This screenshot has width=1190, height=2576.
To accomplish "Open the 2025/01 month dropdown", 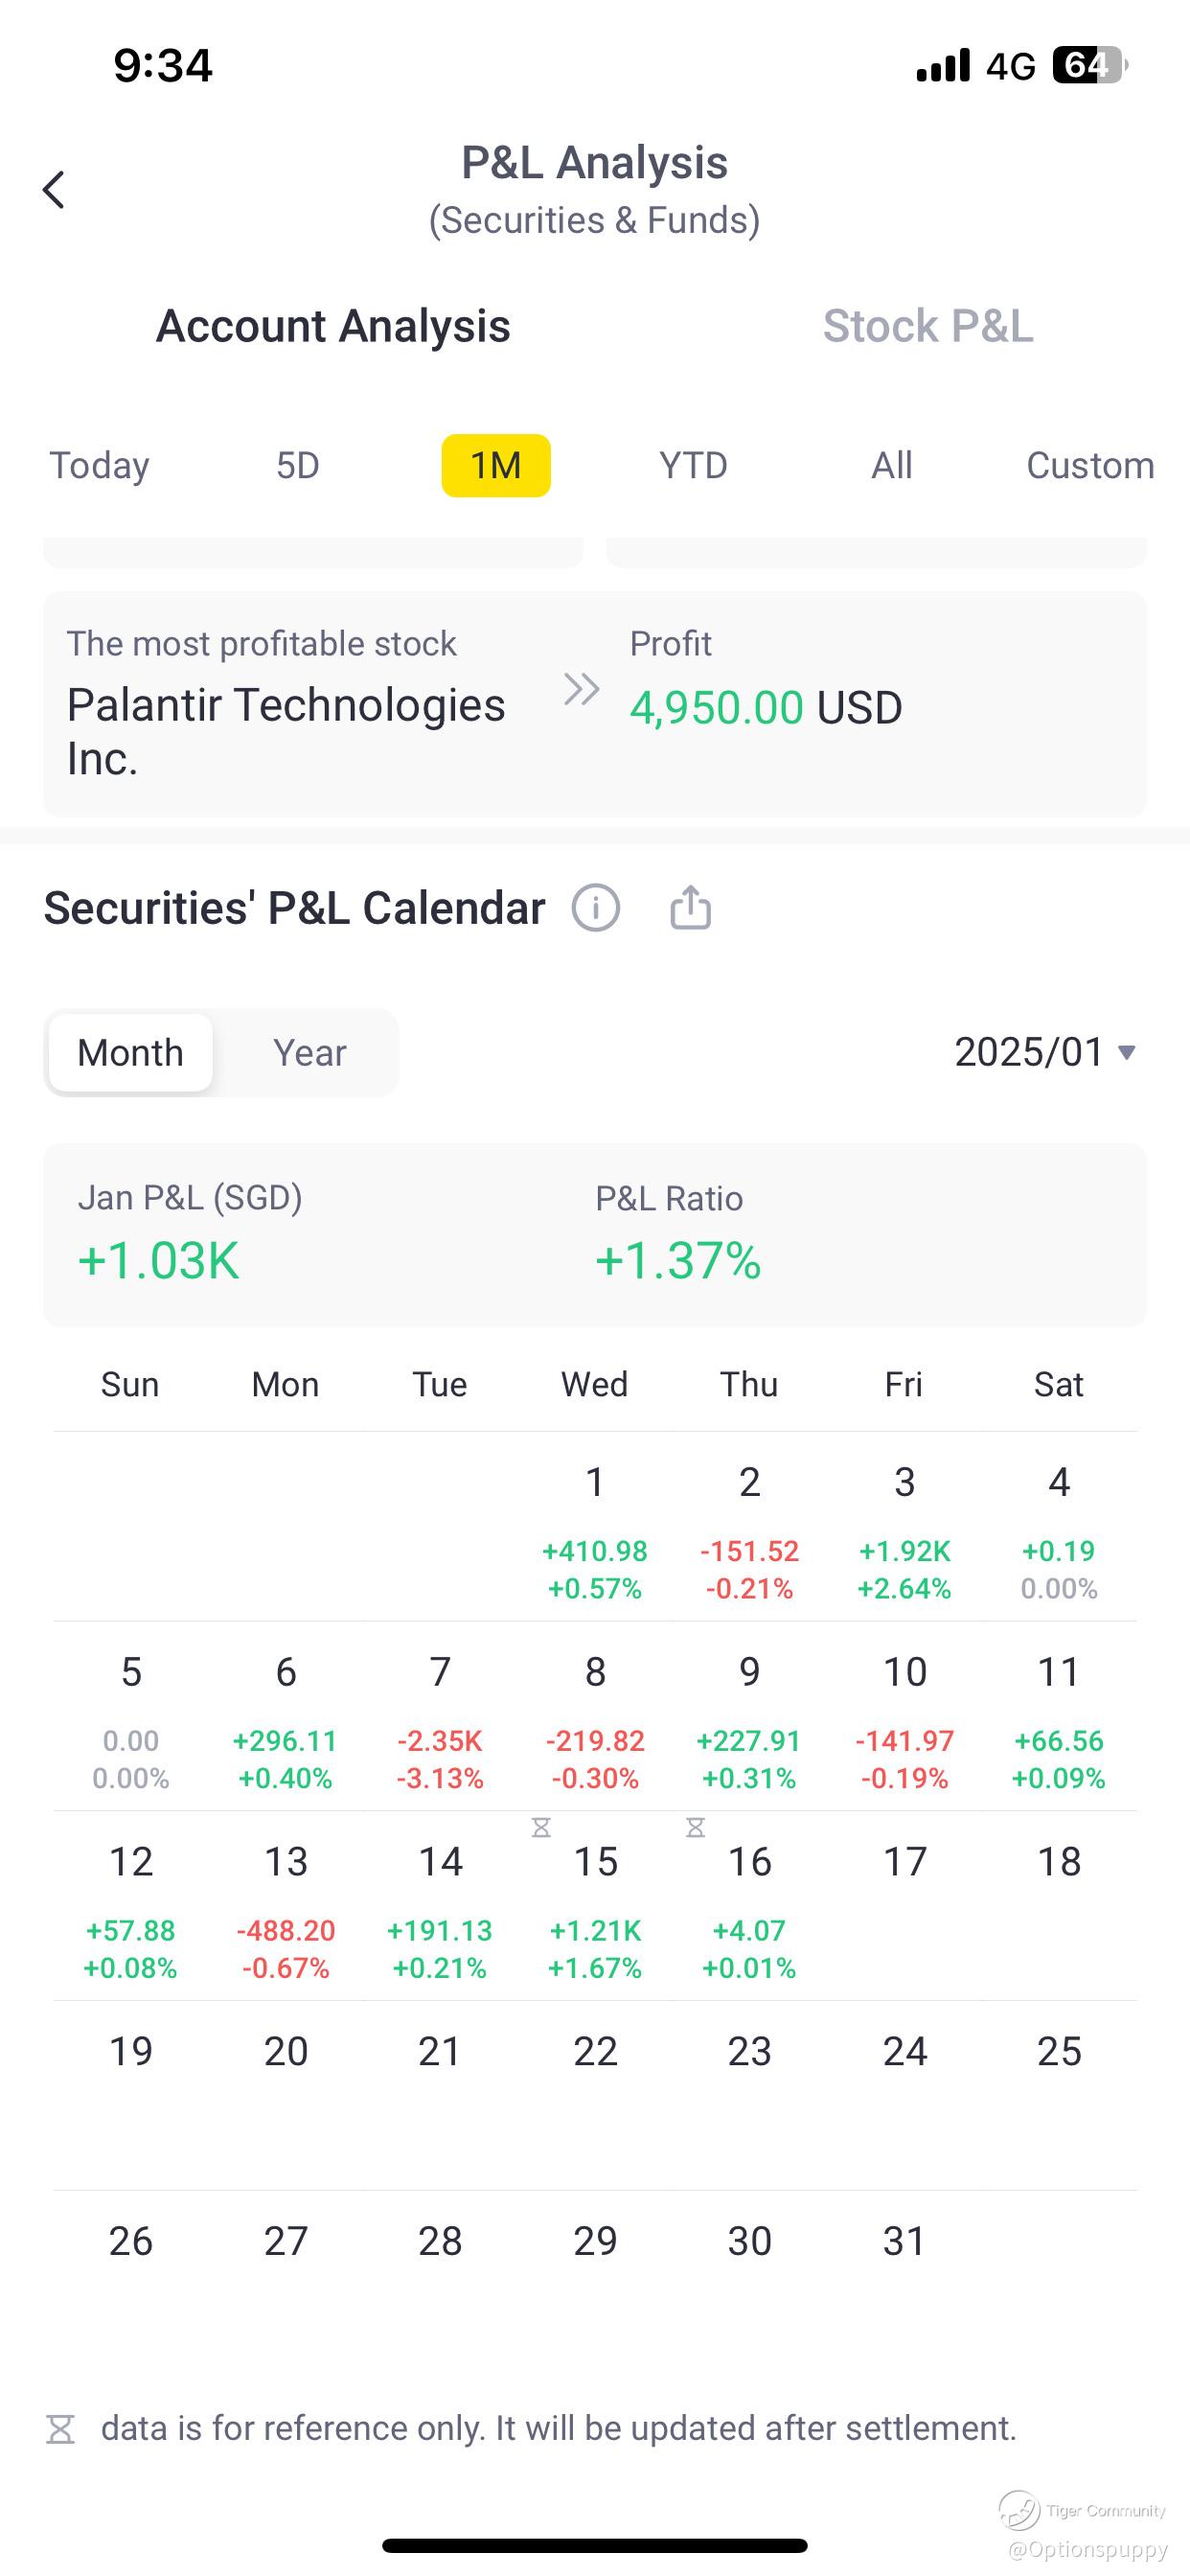I will pyautogui.click(x=1045, y=1052).
